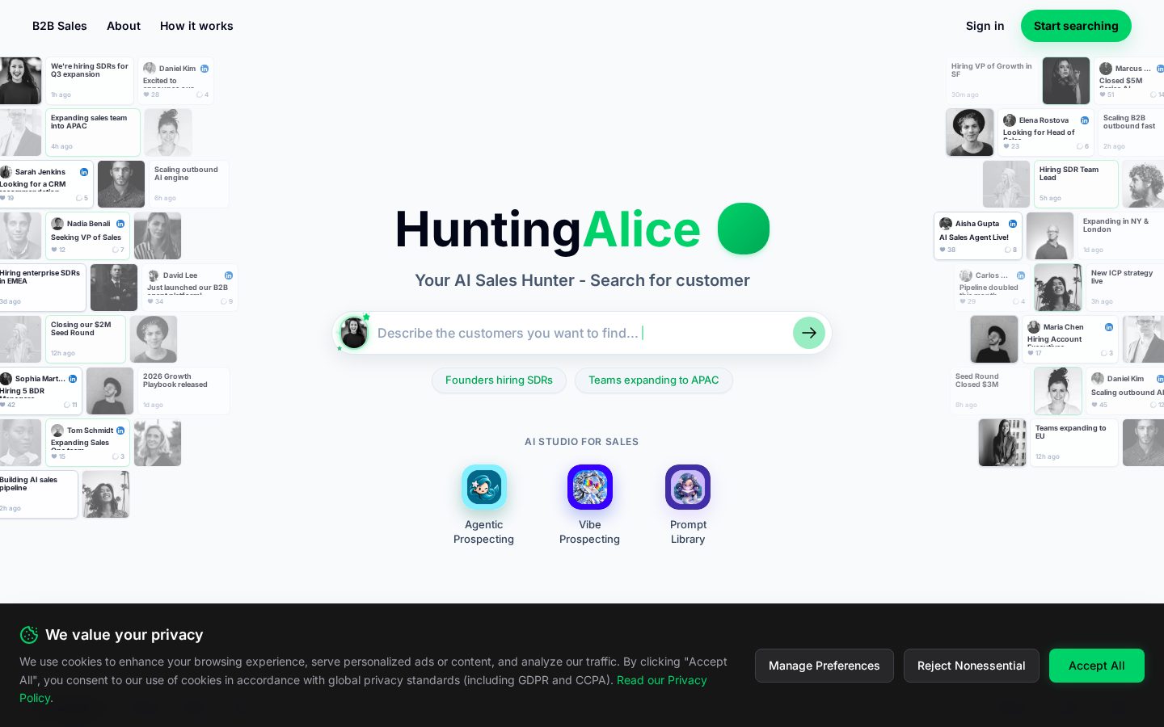Click the heart icon on David Lee card
1164x727 pixels.
click(x=150, y=301)
